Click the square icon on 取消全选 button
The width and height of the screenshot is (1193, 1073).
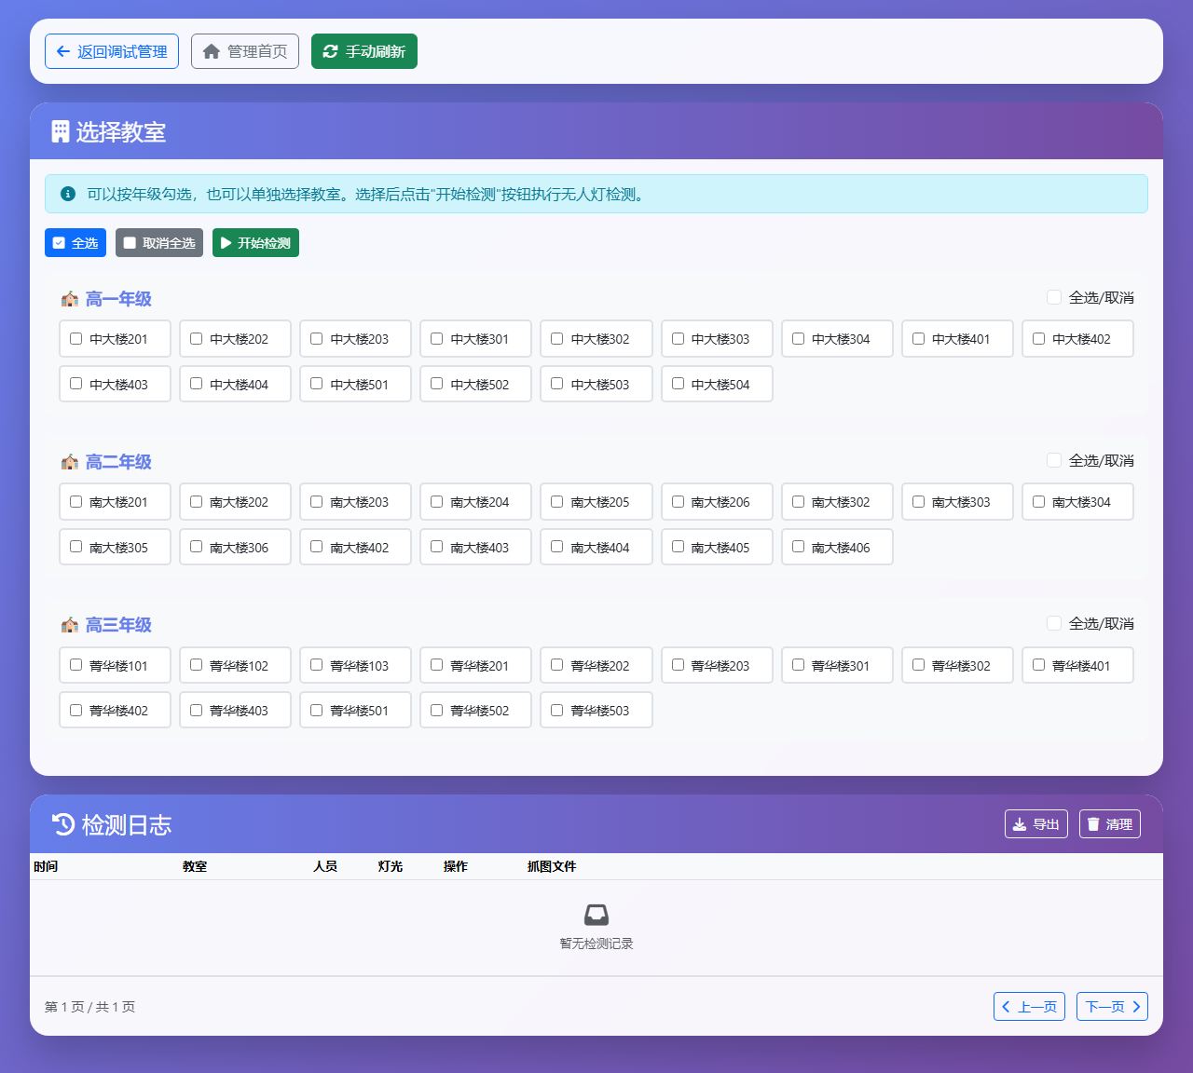coord(130,243)
